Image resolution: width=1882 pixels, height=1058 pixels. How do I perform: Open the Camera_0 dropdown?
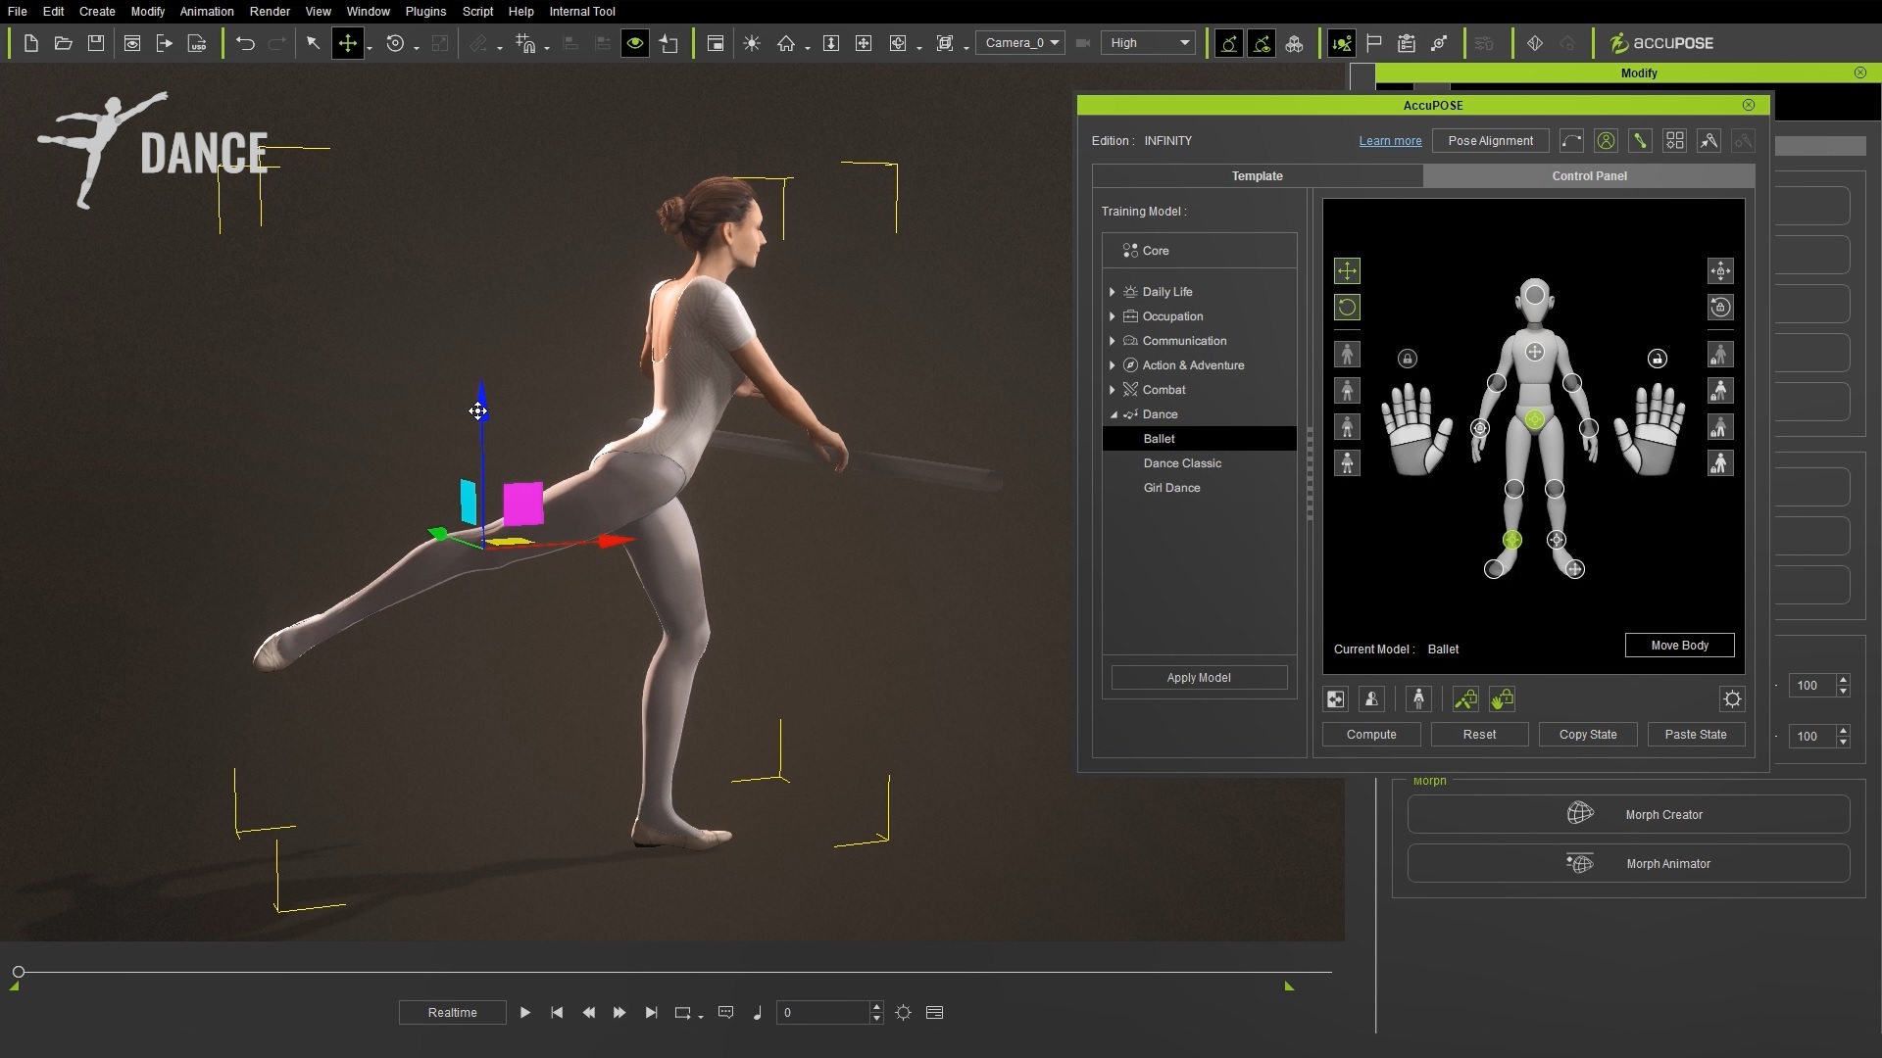point(1020,43)
